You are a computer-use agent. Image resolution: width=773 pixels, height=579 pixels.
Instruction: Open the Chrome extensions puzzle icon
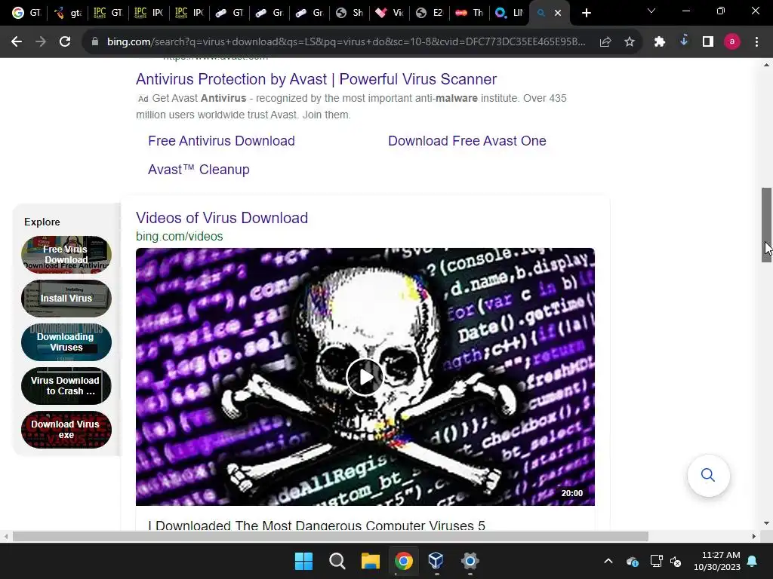[660, 42]
